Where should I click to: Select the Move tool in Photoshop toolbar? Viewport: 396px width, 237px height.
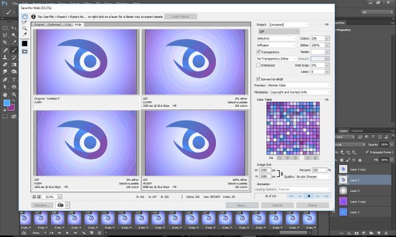point(14,28)
